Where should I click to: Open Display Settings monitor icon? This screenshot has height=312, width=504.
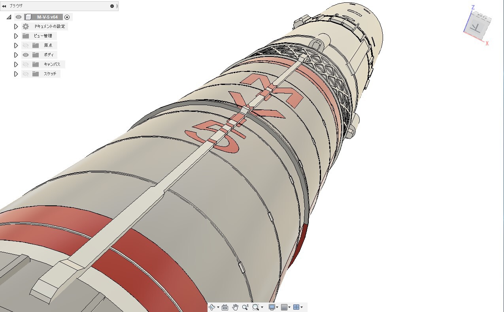[272, 307]
